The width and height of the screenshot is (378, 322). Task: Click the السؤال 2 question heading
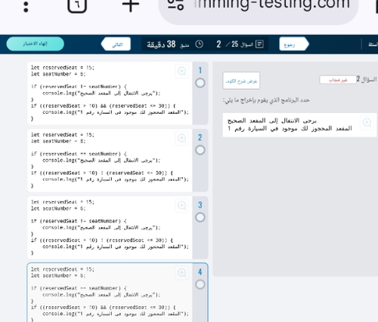[367, 79]
